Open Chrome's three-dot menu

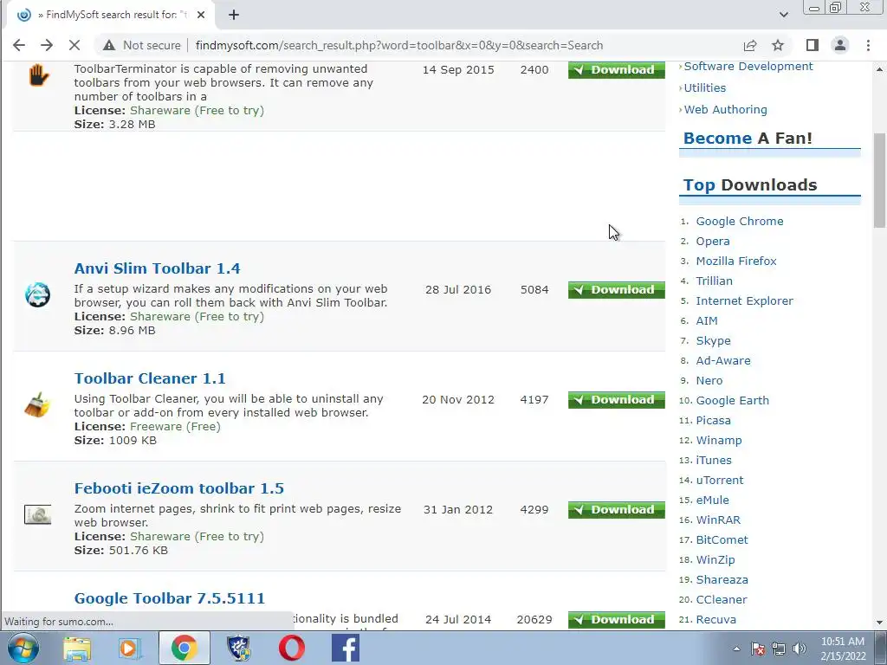tap(868, 45)
